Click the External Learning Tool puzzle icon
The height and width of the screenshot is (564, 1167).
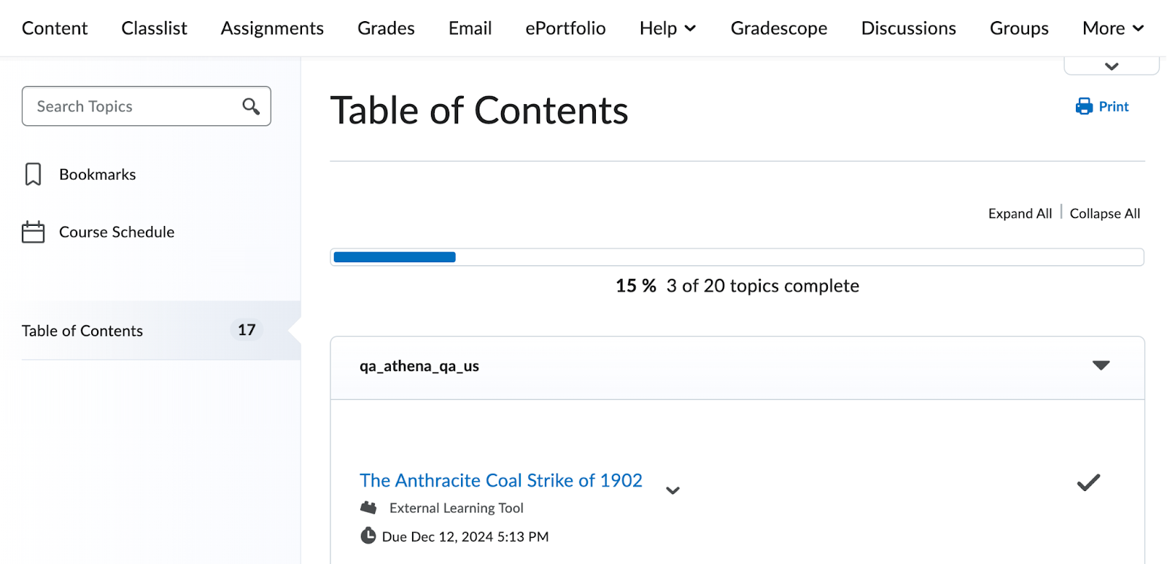click(369, 508)
